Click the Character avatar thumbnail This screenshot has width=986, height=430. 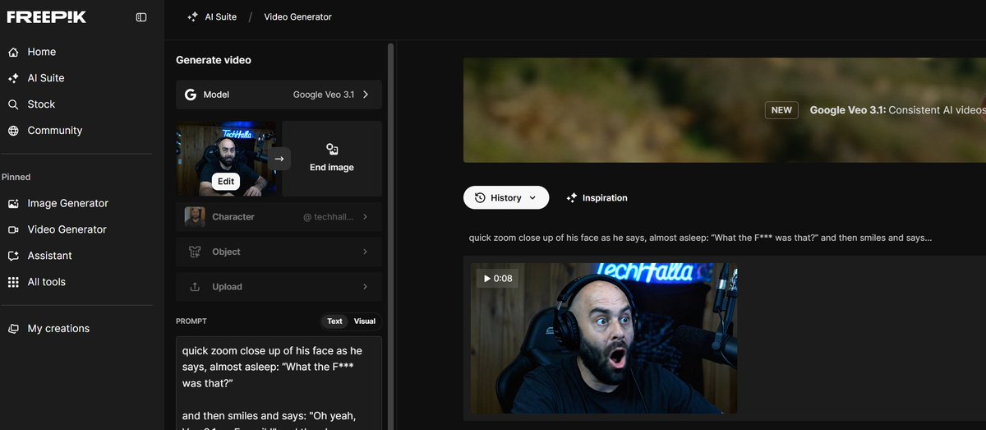coord(194,217)
